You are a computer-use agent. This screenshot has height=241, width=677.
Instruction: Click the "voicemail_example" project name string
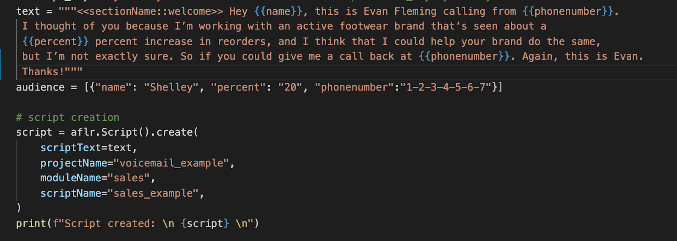171,163
